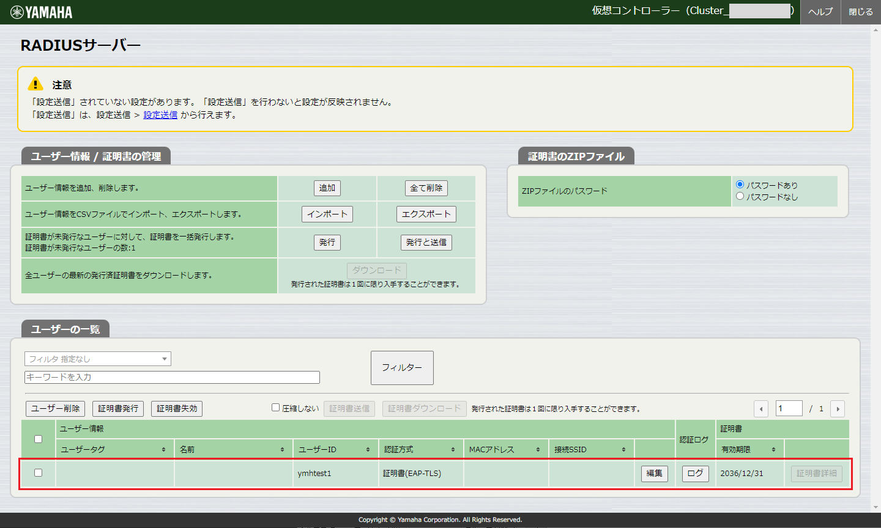Screen dimensions: 881x528
Task: Click 編集 for ymhtest1
Action: [655, 474]
